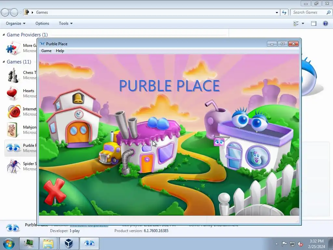The image size is (333, 250).
Task: Click the Purble Place window title icon
Action: [42, 44]
